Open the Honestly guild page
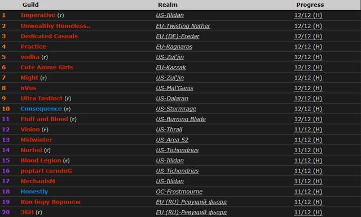Screen dimensions: 361x217 (34, 192)
